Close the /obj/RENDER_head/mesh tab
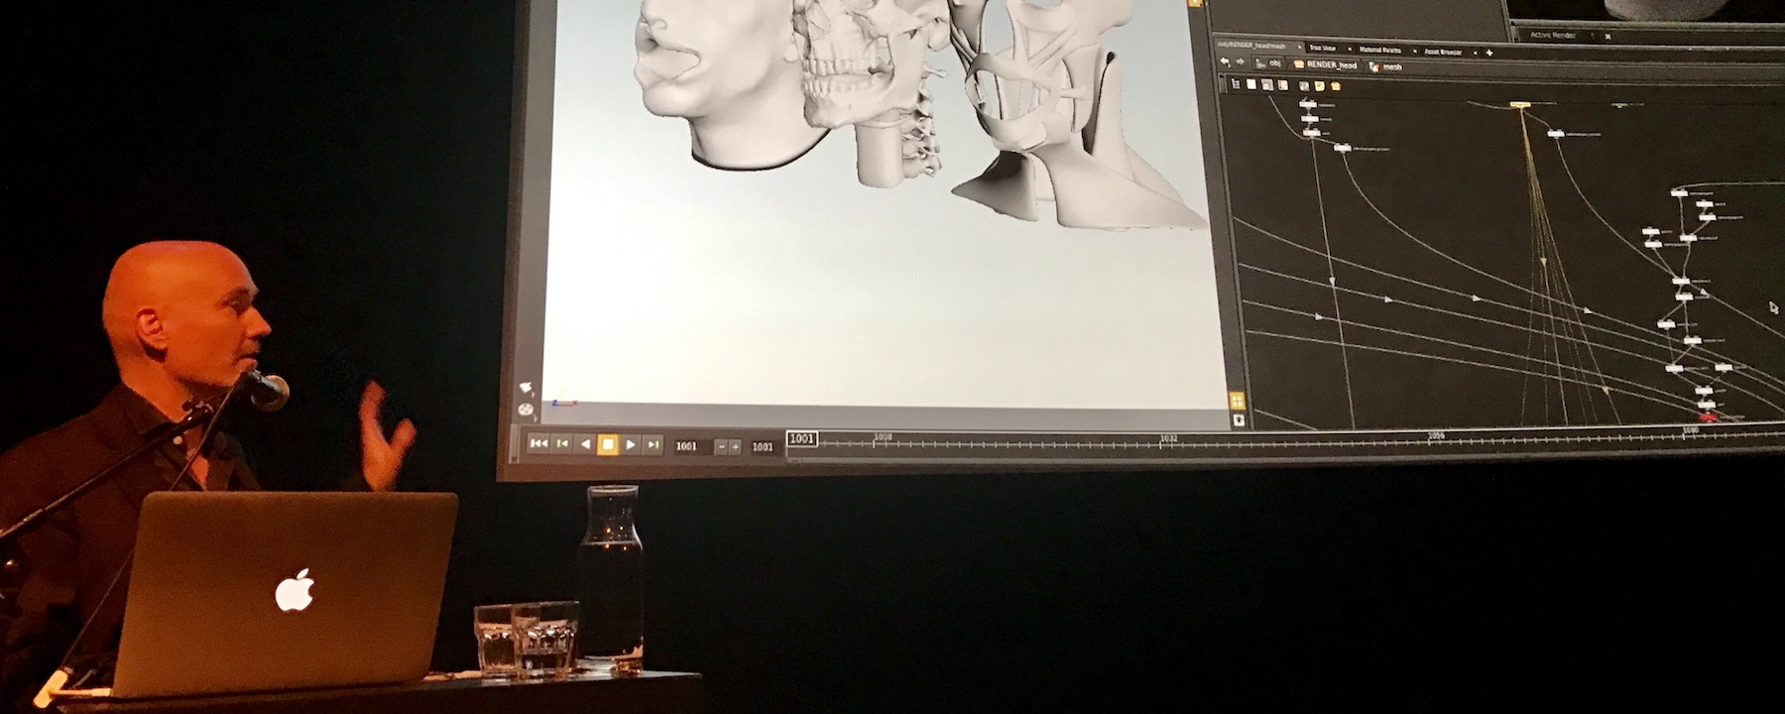The height and width of the screenshot is (714, 1785). pyautogui.click(x=1299, y=47)
